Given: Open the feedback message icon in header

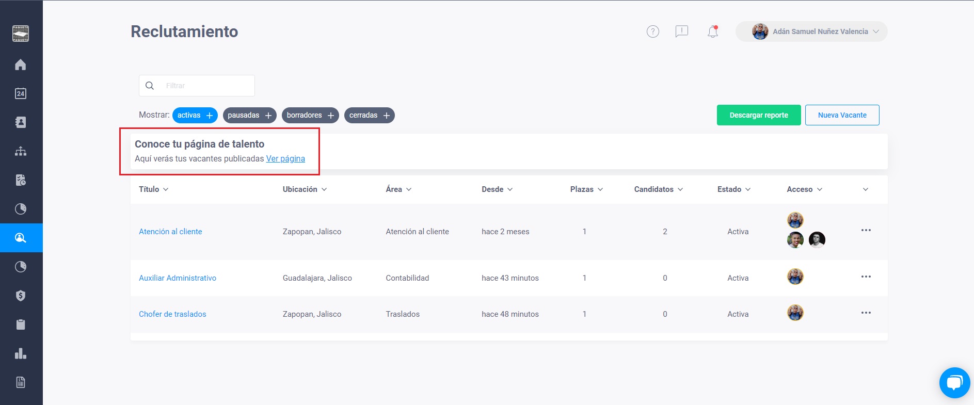Looking at the screenshot, I should click(x=682, y=31).
